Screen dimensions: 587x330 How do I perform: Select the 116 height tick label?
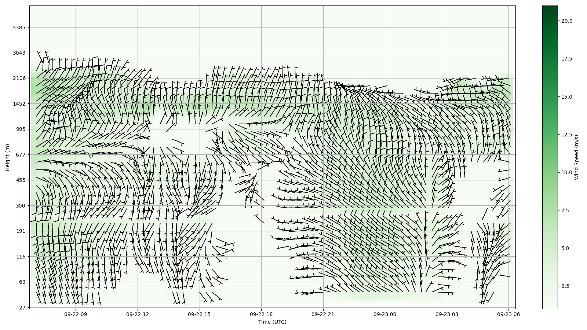[21, 257]
